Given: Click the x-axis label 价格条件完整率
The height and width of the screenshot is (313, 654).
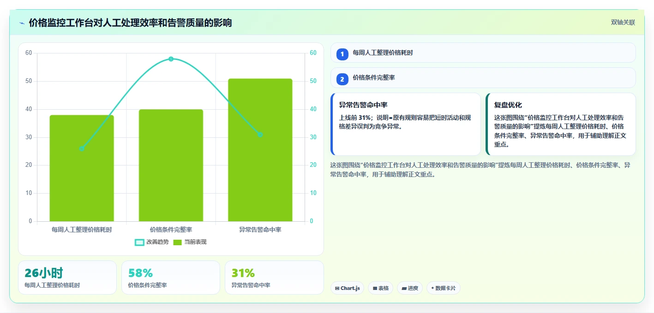Looking at the screenshot, I should click(171, 230).
